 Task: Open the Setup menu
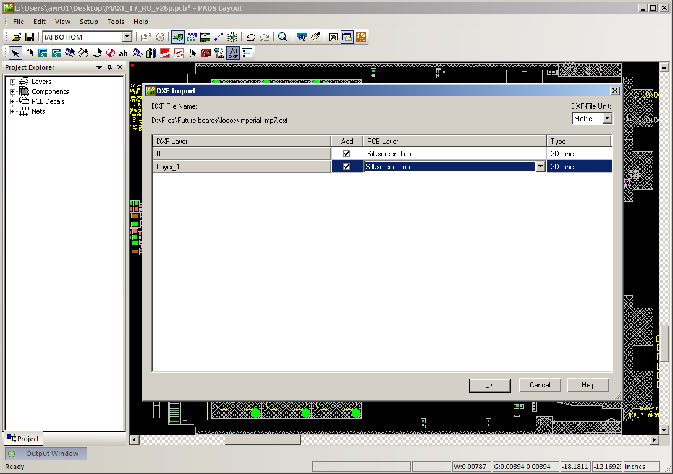click(88, 22)
